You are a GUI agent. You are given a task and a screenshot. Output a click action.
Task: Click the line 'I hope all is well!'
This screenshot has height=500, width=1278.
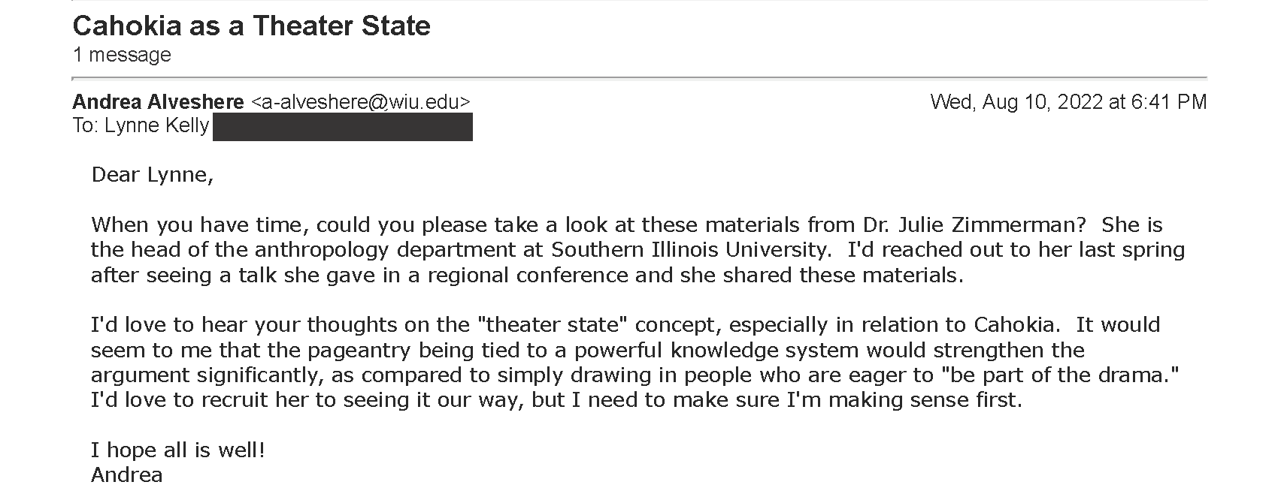pos(178,450)
